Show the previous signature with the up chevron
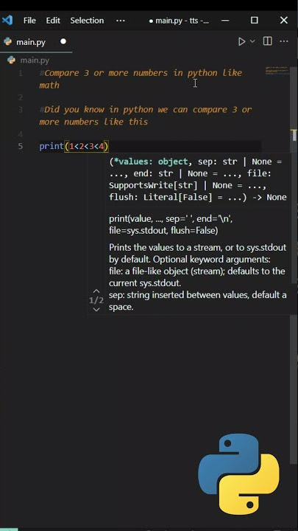 [96, 291]
